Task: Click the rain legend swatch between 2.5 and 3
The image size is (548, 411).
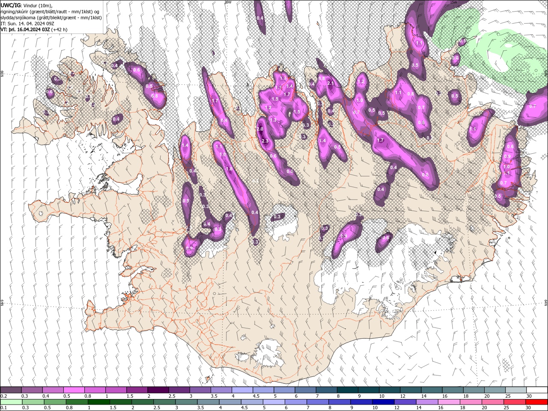Action: [164, 402]
